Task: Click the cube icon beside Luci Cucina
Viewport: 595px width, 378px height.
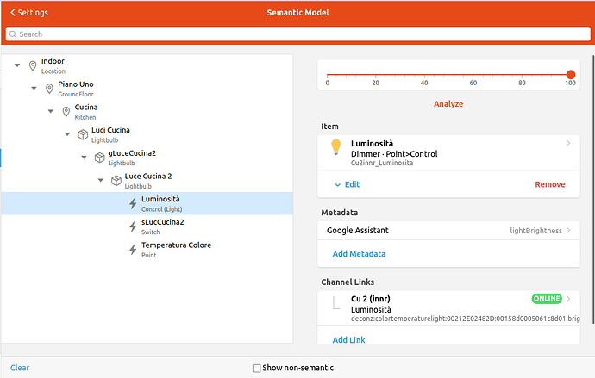Action: pos(83,134)
